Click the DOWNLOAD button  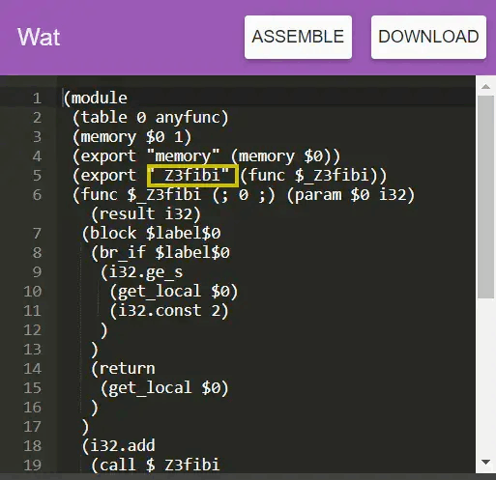pos(428,37)
